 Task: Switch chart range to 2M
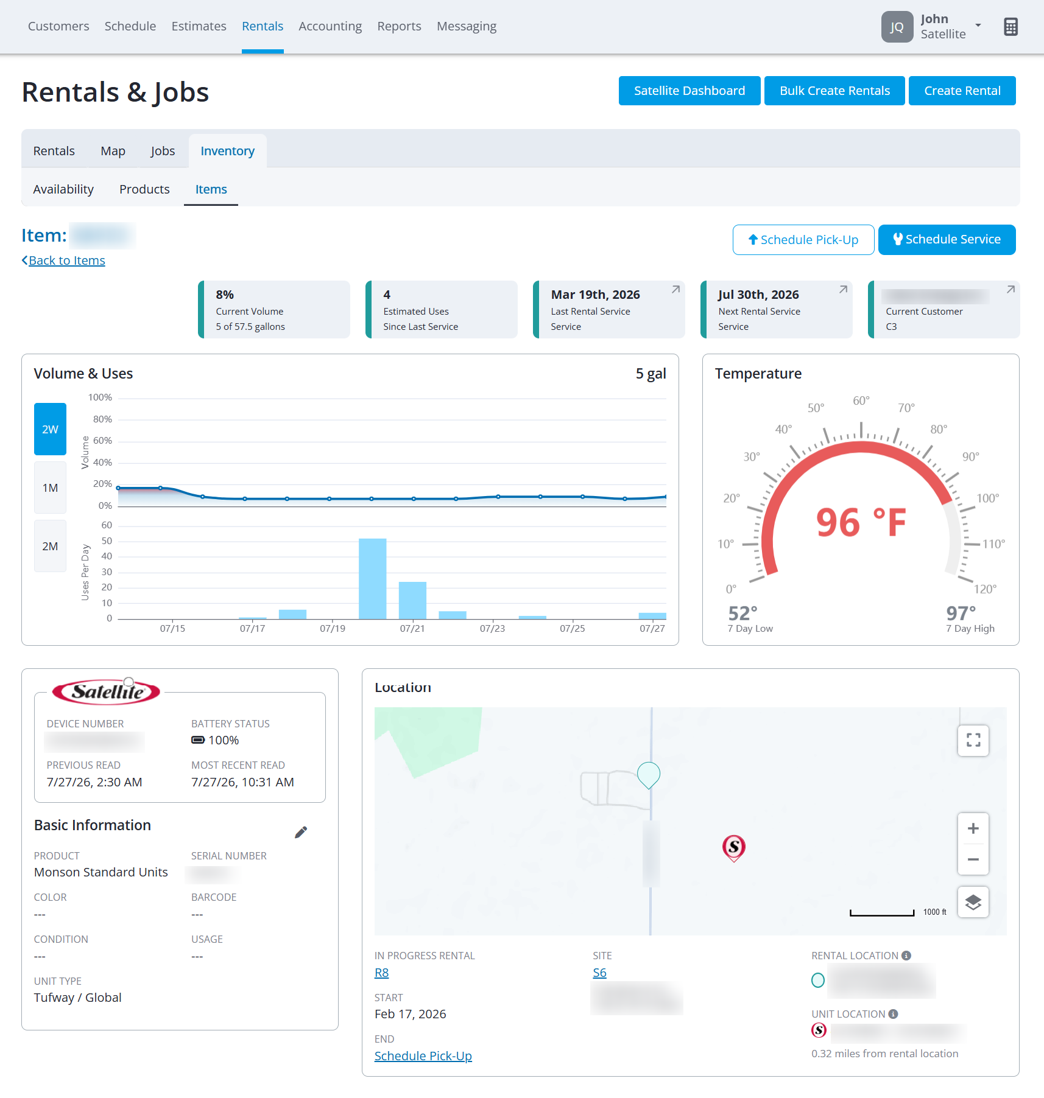(50, 546)
